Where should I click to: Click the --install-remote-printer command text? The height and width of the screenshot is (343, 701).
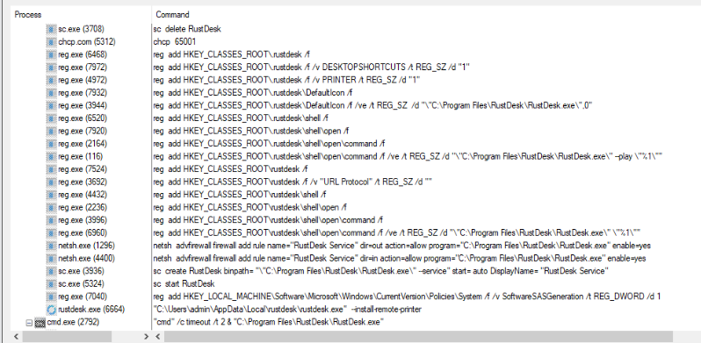(287, 310)
